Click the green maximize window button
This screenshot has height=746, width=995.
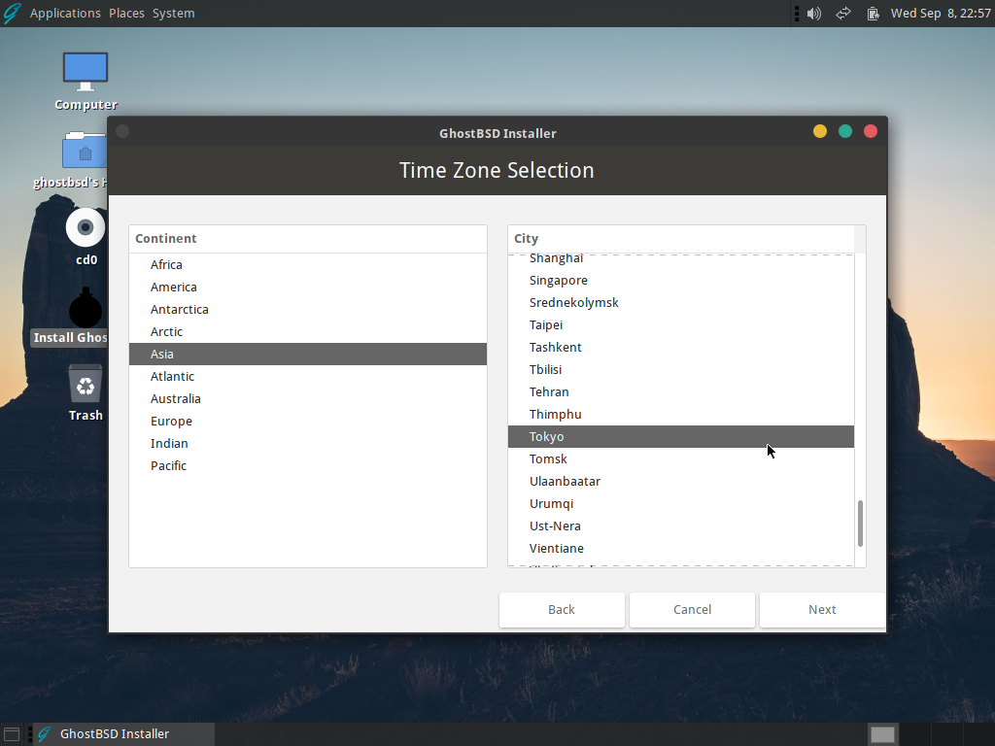pyautogui.click(x=845, y=131)
